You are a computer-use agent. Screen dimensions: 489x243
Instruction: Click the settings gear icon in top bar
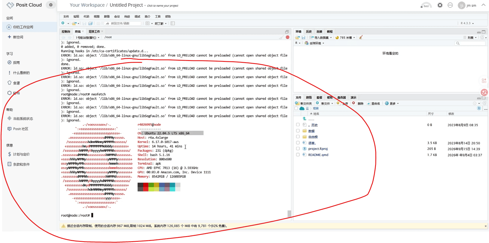[x=440, y=5]
